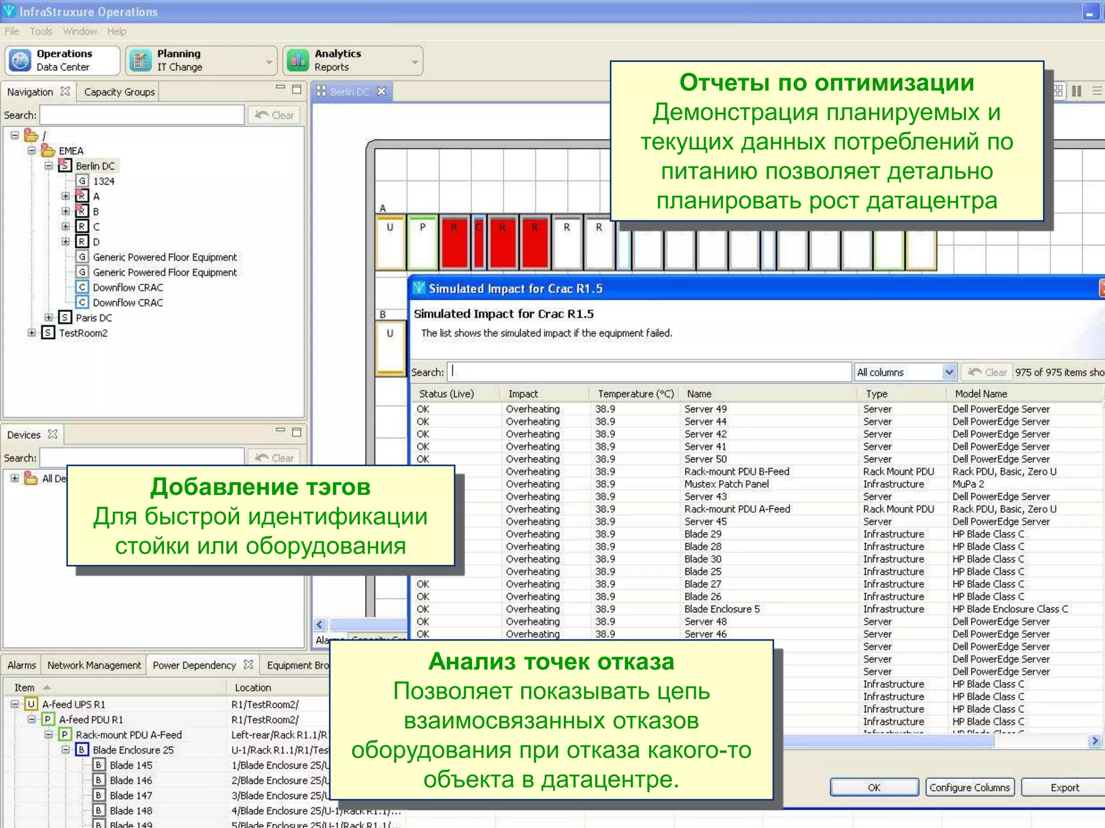Select the Blade Enclosure 25 icon

click(82, 750)
